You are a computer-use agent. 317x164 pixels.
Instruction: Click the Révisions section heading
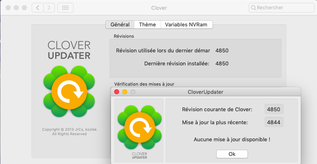point(124,36)
